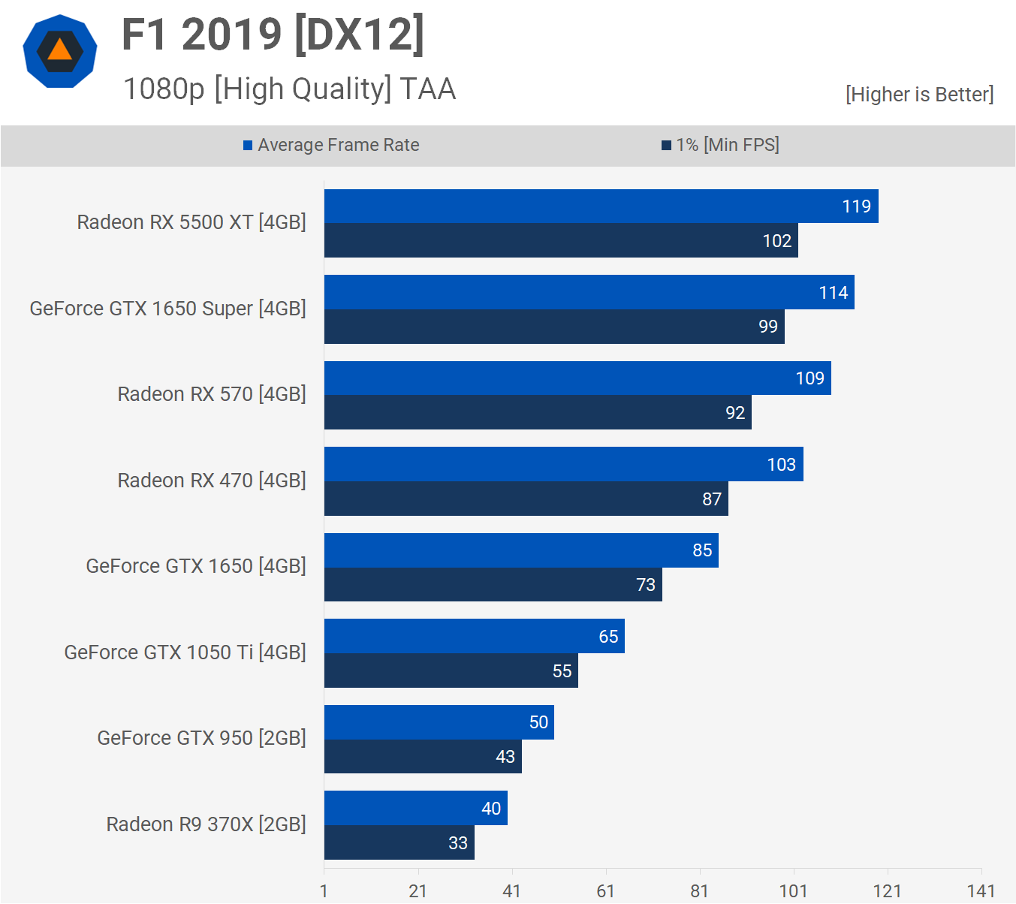This screenshot has width=1016, height=904.
Task: Select the 'GeForce GTX 1650 [4GB]' label
Action: click(x=196, y=566)
